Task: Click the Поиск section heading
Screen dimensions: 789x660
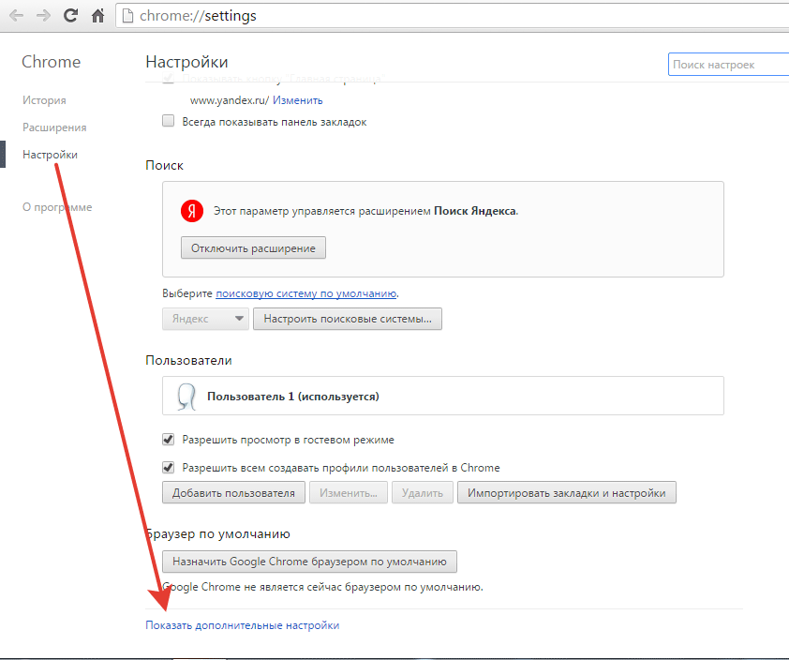Action: tap(164, 165)
